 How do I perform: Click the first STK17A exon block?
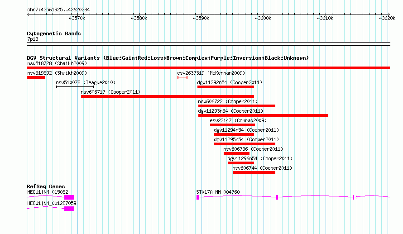198,197
